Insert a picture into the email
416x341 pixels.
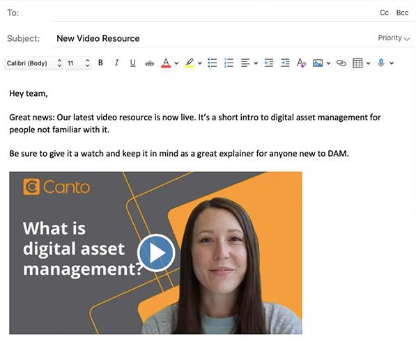click(318, 63)
